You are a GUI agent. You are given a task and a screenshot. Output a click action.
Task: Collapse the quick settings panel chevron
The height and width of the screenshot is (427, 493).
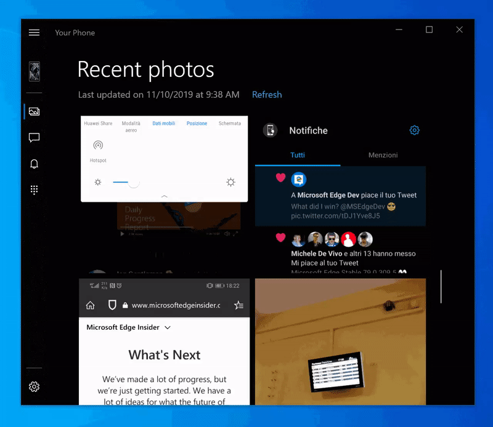164,196
